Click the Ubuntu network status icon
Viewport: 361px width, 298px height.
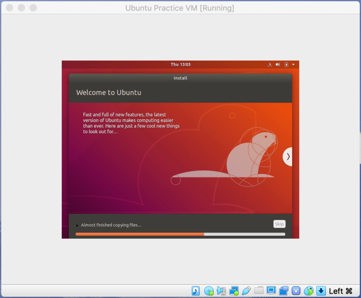pos(269,65)
